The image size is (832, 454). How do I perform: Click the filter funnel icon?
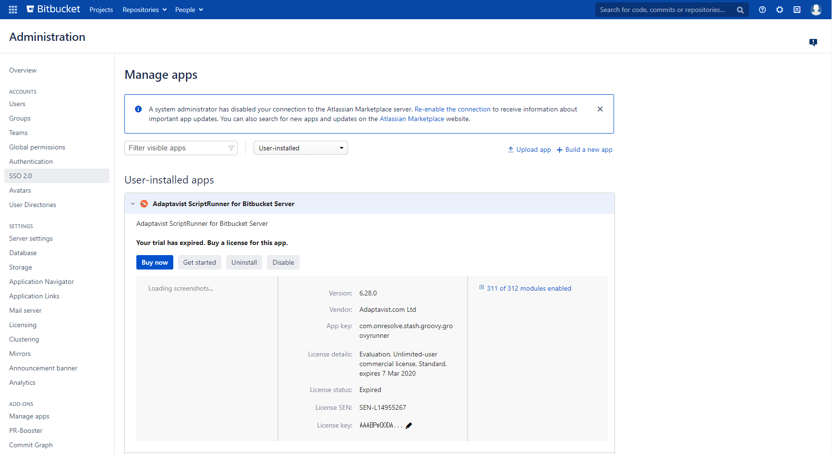tap(231, 148)
